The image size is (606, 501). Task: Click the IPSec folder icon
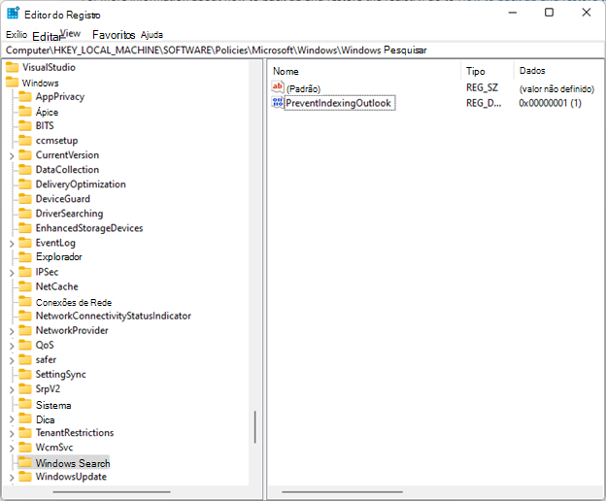[x=25, y=272]
